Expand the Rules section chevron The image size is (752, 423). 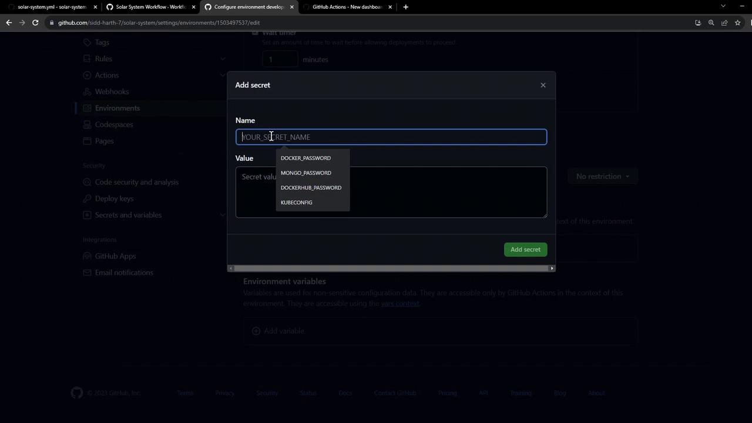223,59
